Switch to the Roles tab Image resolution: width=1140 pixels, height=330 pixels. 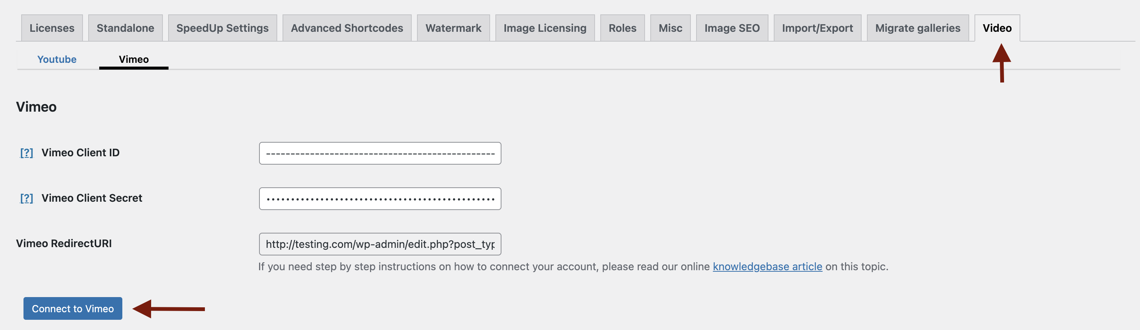[x=622, y=28]
